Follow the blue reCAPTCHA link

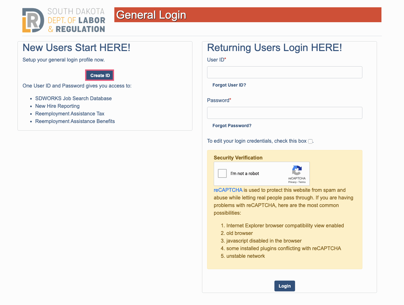[228, 190]
